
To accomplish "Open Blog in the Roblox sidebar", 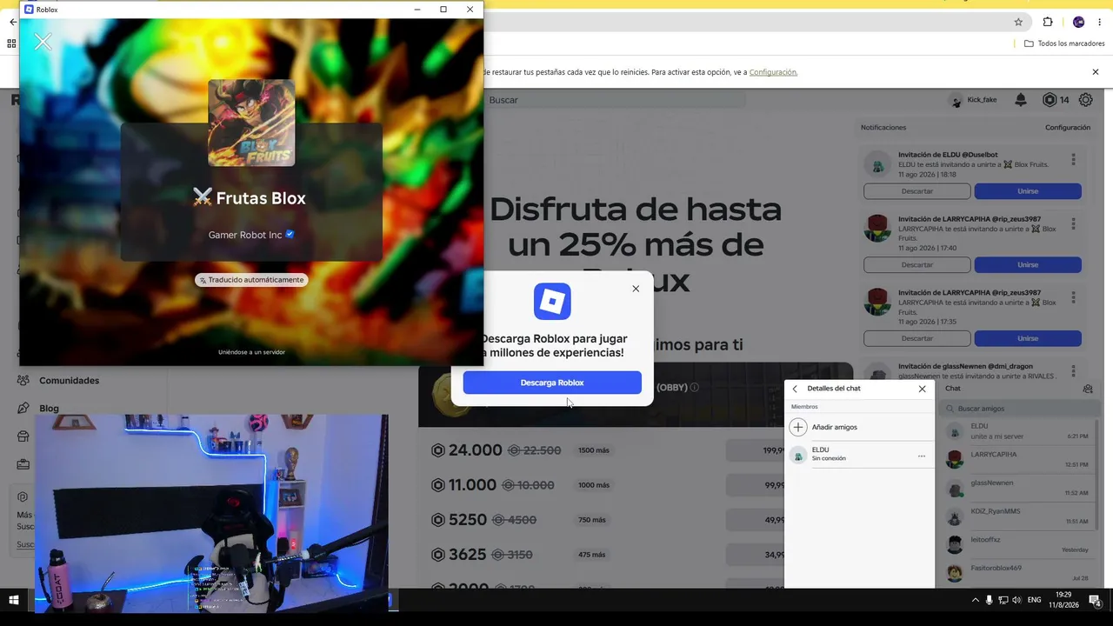I will [49, 409].
